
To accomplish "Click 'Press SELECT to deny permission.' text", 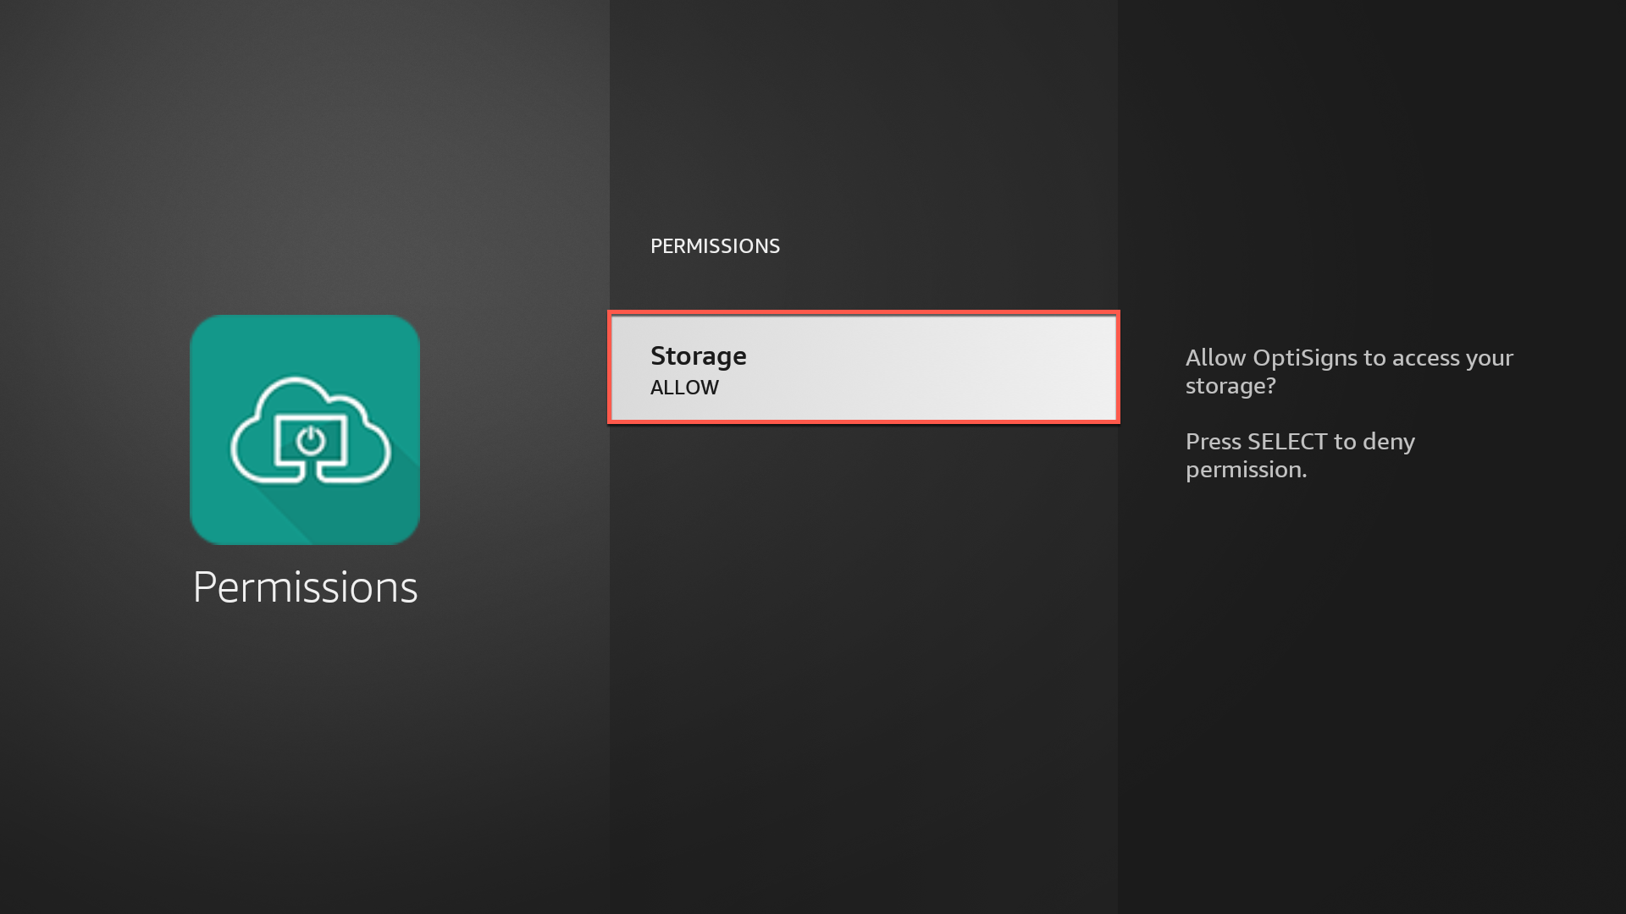I will 1300,455.
